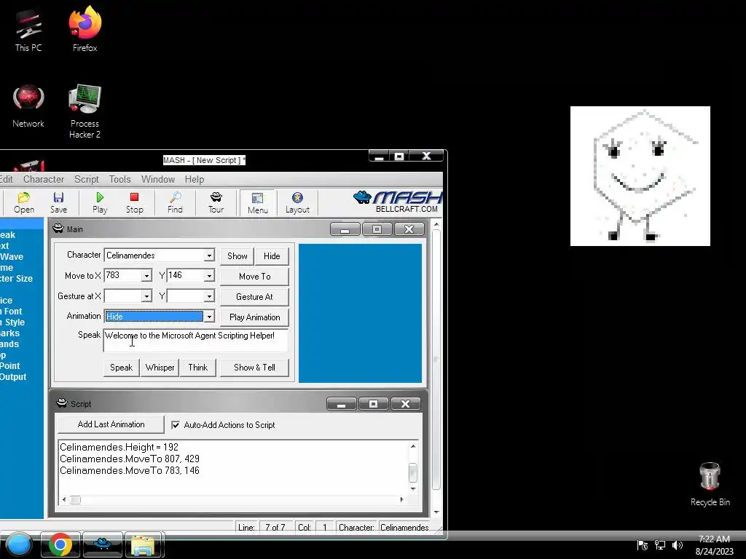Viewport: 746px width, 559px height.
Task: Click the Layout toolbar icon
Action: tap(297, 202)
